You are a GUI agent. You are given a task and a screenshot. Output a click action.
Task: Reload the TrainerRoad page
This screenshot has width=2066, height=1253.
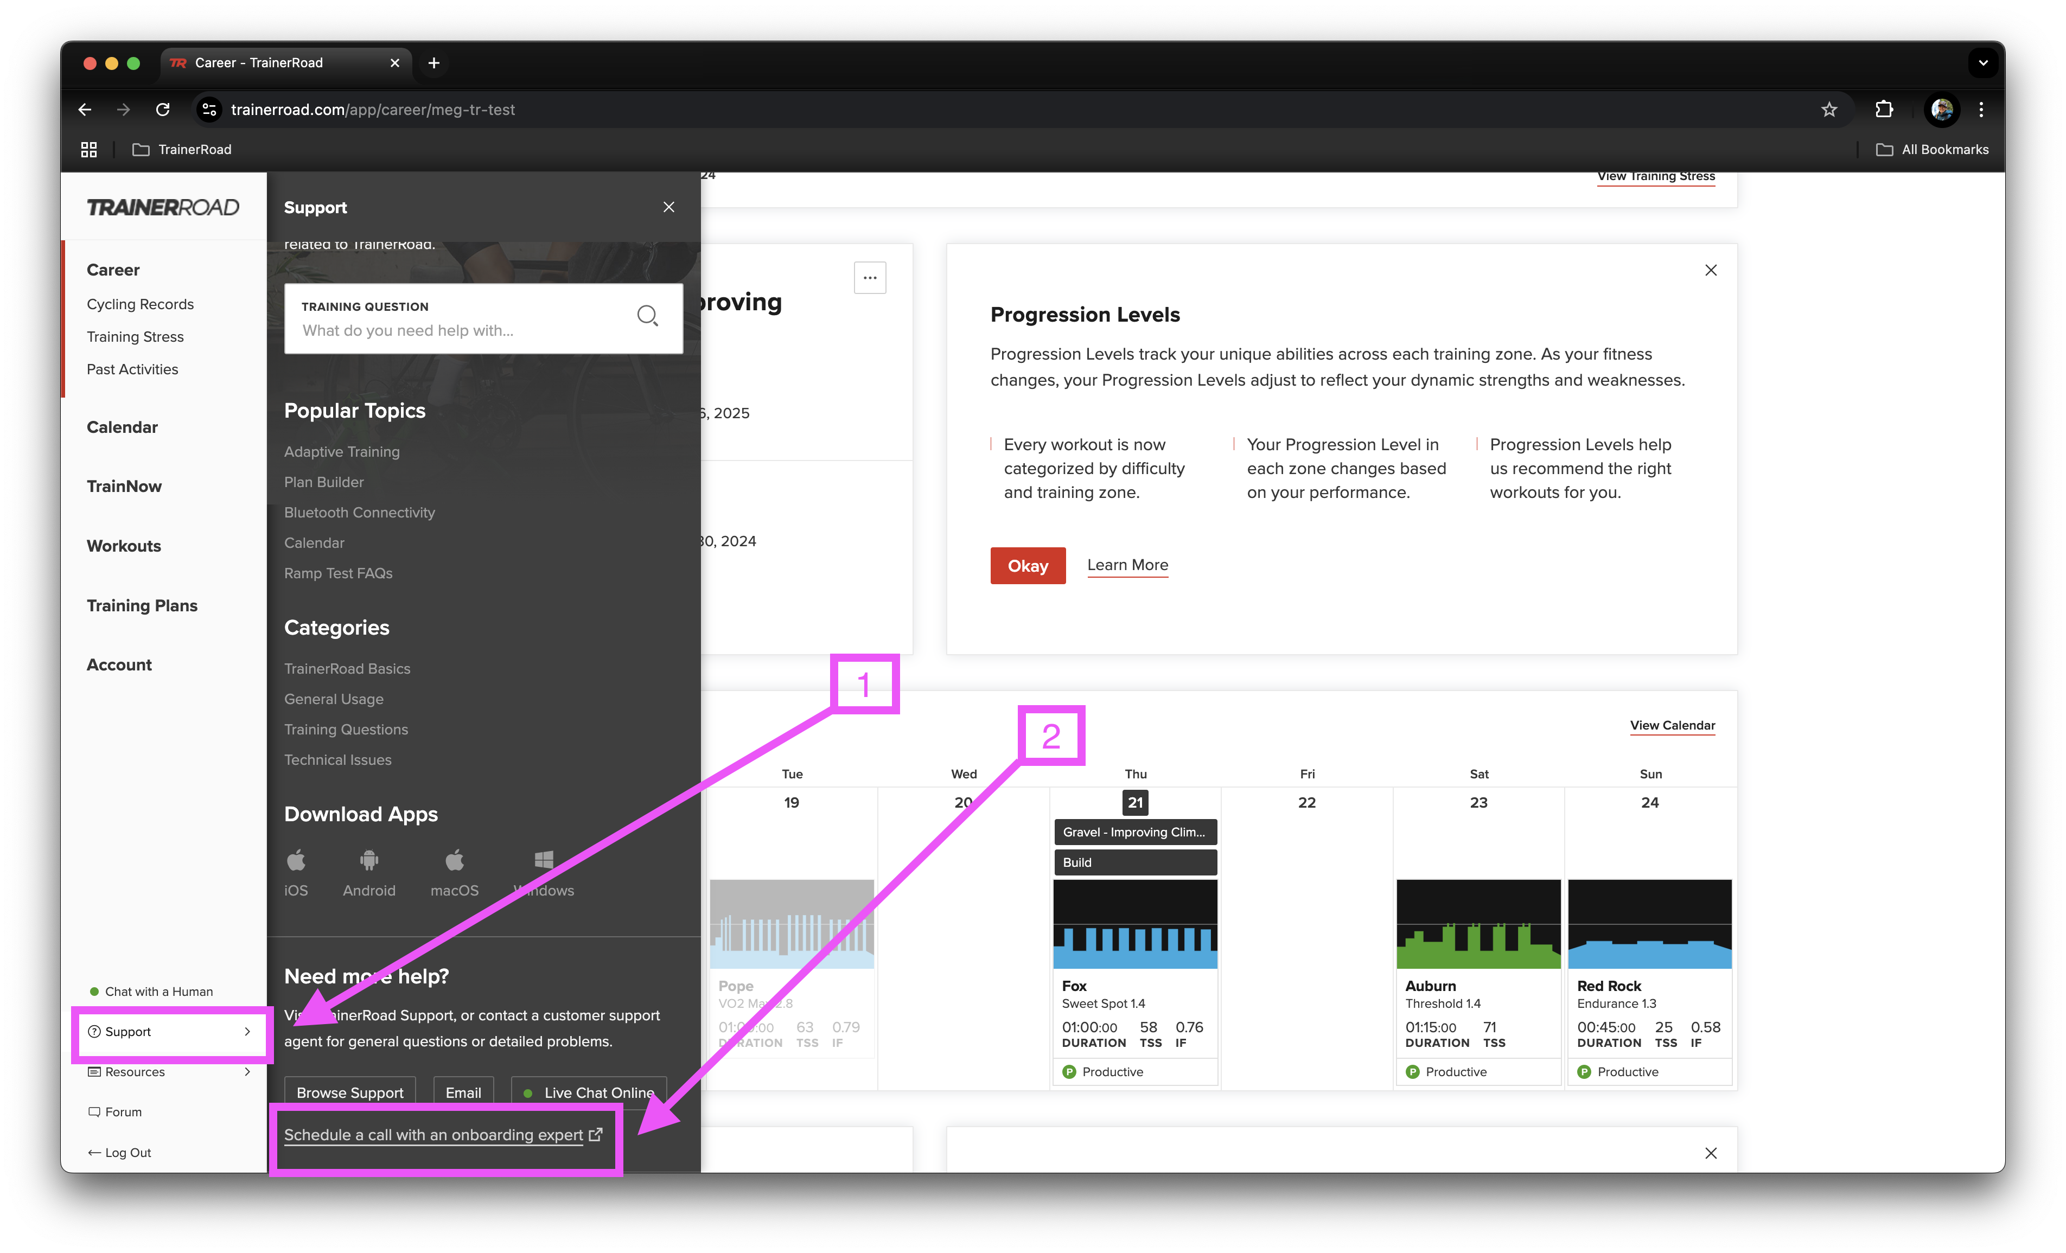click(163, 110)
